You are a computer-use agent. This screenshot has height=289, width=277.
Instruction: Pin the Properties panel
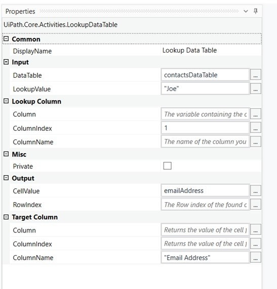256,11
